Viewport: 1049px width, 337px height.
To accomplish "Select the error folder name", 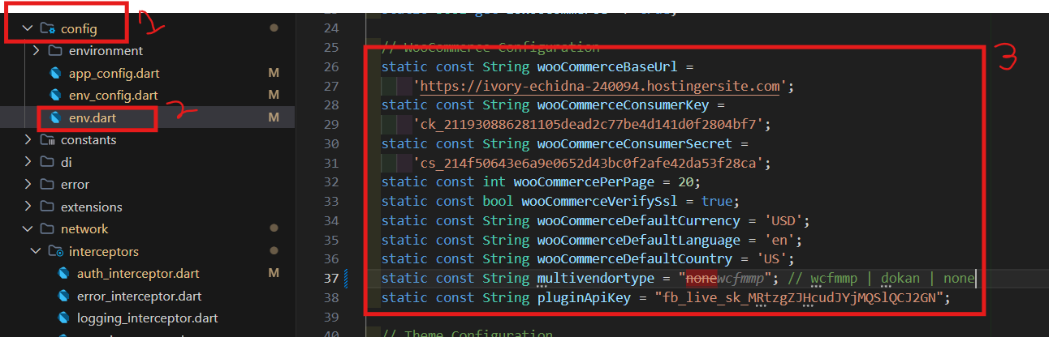I will click(x=75, y=184).
